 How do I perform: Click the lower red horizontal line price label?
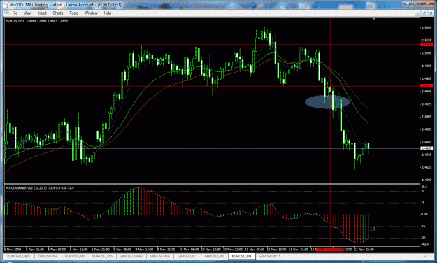427,86
